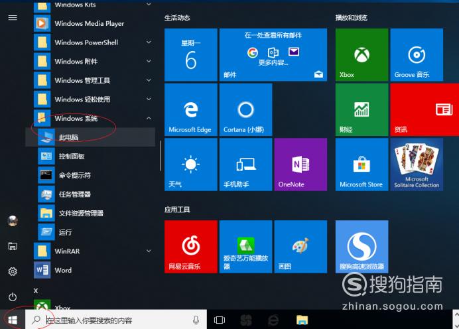The height and width of the screenshot is (329, 459).
Task: Launch Word from the app list
Action: pos(90,270)
